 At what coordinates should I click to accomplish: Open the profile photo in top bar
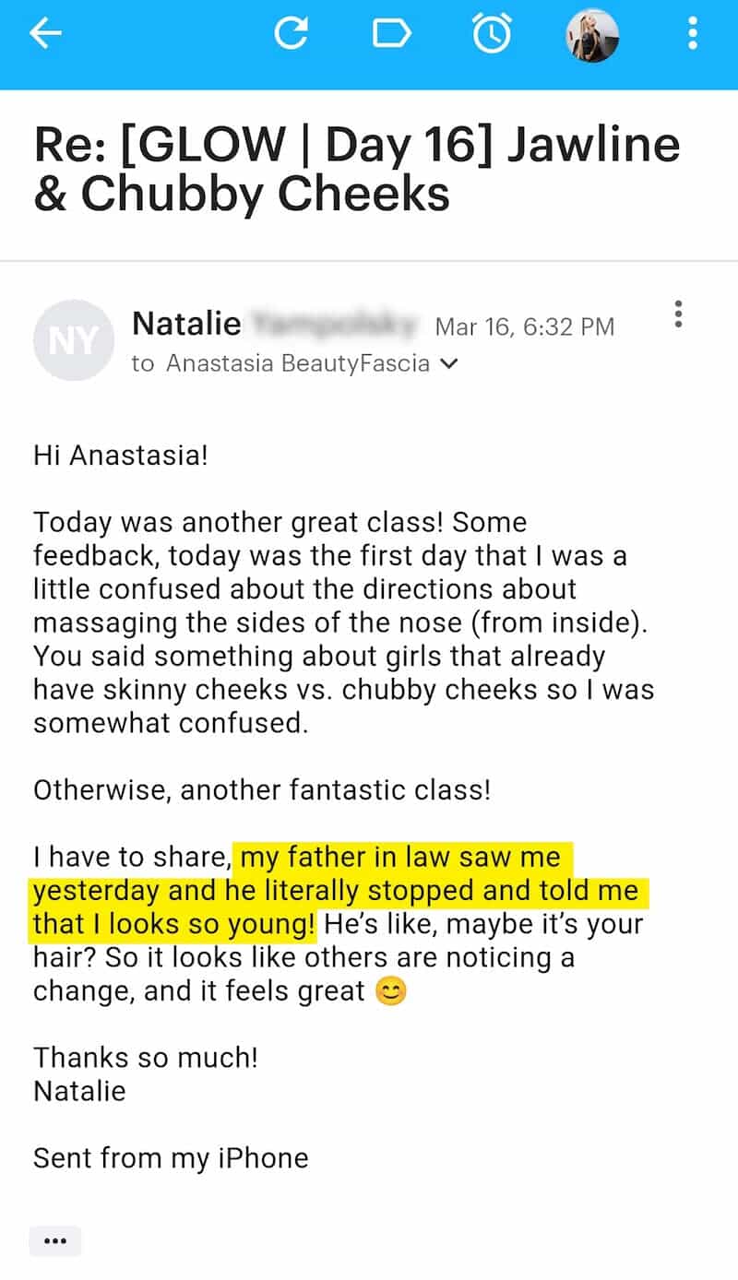[x=591, y=35]
